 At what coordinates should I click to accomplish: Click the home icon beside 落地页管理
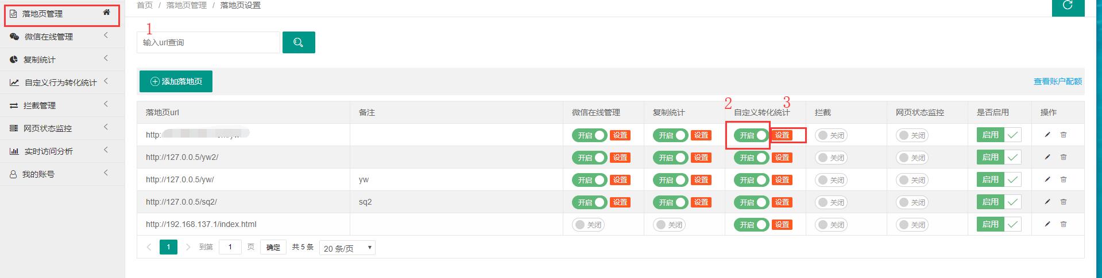coord(106,12)
